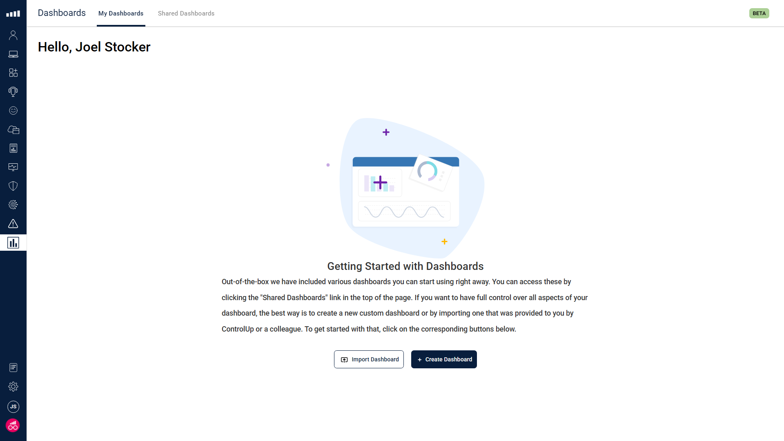Click the laptop devices sidebar icon
Viewport: 784px width, 441px height.
[x=13, y=54]
